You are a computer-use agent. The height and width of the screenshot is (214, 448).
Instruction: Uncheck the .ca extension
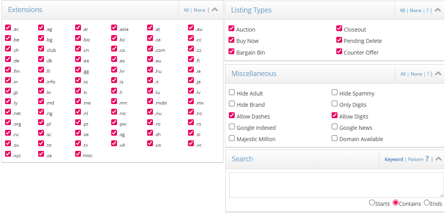pos(150,38)
